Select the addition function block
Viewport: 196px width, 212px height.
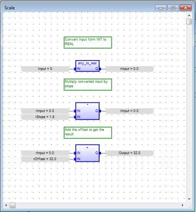[x=87, y=153]
